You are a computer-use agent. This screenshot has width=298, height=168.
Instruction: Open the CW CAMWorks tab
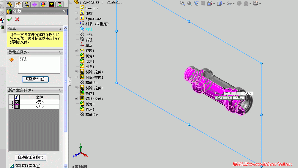pyautogui.click(x=51, y=4)
